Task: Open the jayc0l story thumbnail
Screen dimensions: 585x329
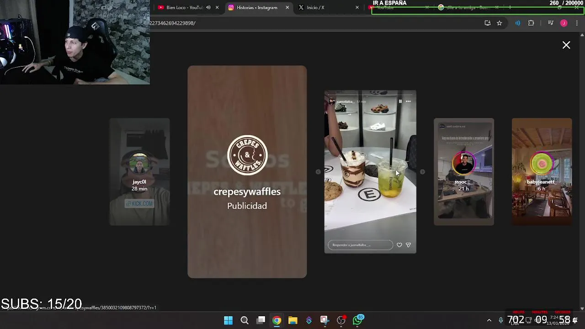Action: (139, 172)
